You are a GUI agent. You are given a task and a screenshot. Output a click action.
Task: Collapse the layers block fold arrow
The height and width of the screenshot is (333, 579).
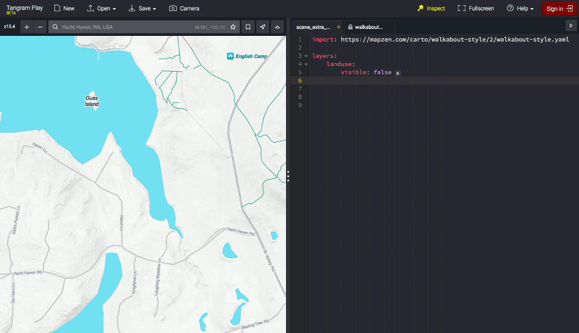pyautogui.click(x=306, y=56)
